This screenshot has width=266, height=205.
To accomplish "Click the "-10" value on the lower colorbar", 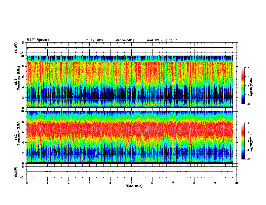I will click(248, 159).
